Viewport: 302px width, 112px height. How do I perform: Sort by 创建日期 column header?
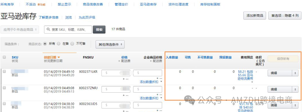pos(50,57)
